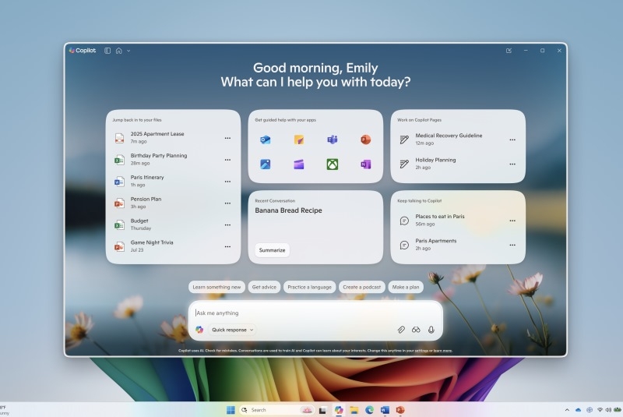Open more options for Paris Apartments
623x417 pixels.
(512, 246)
